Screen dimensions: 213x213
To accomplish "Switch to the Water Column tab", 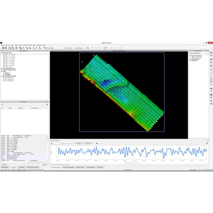I will [80, 167].
